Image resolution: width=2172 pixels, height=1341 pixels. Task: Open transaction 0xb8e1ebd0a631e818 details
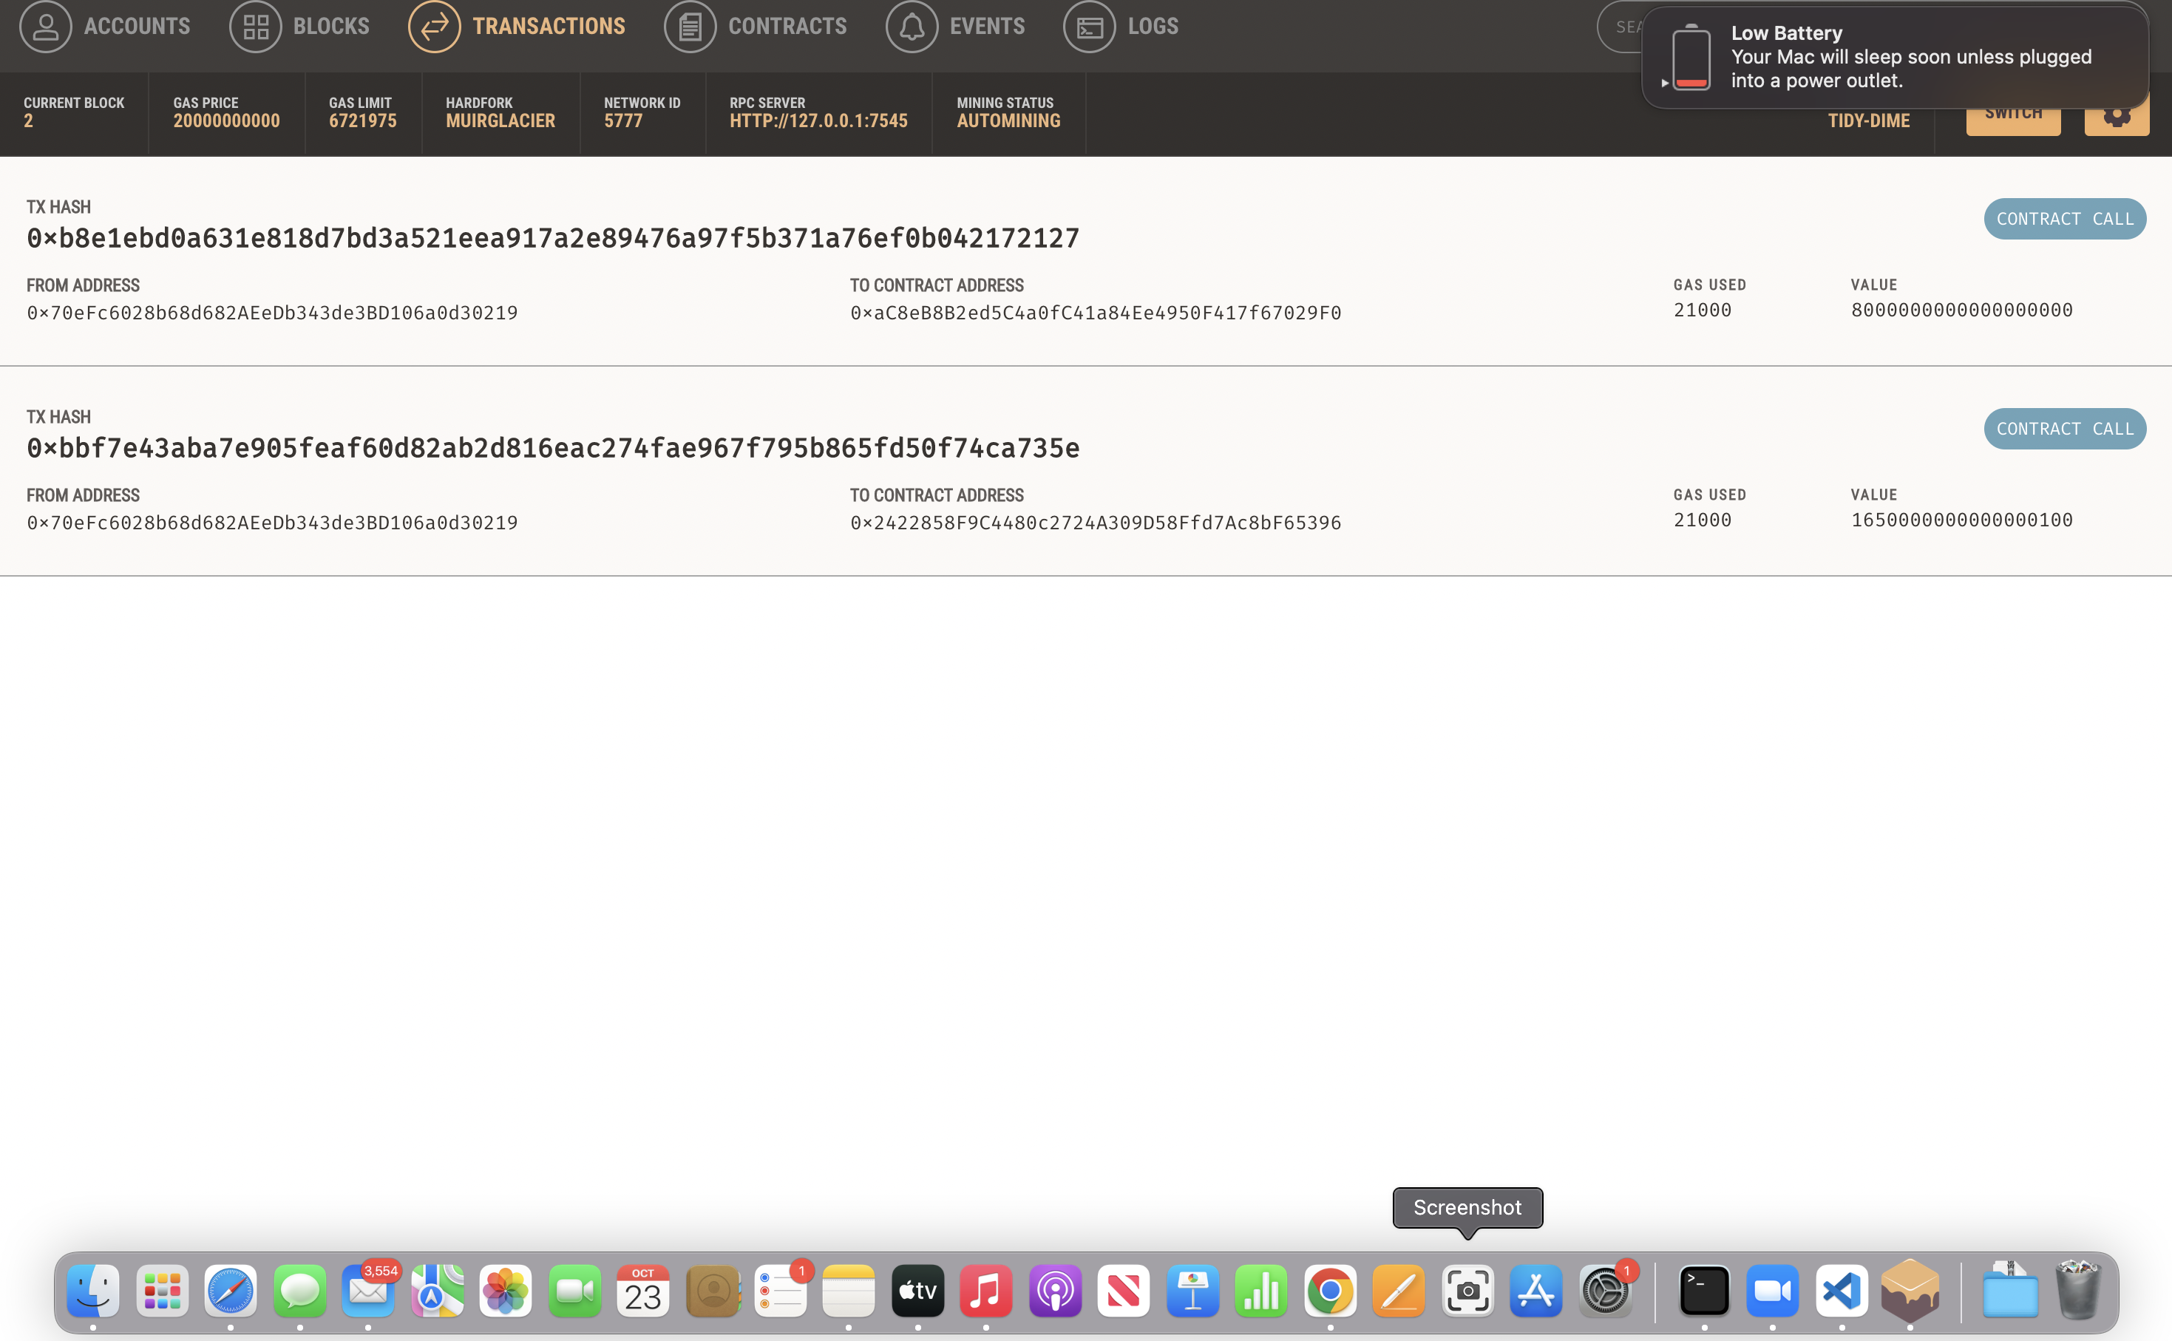[552, 237]
